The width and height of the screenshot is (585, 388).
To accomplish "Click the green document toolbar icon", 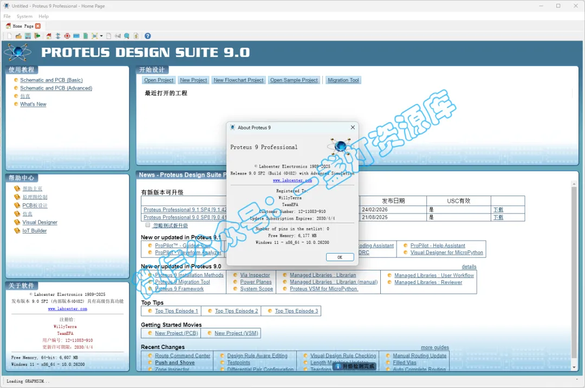I will coord(86,36).
